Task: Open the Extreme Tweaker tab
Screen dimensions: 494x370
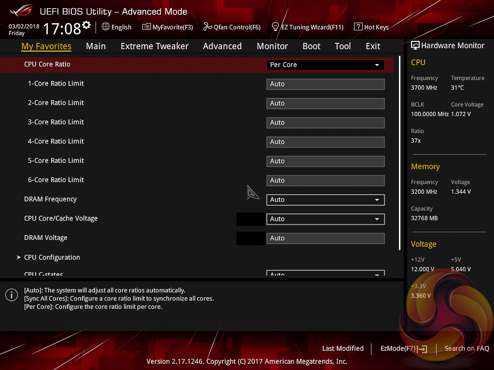Action: [155, 46]
